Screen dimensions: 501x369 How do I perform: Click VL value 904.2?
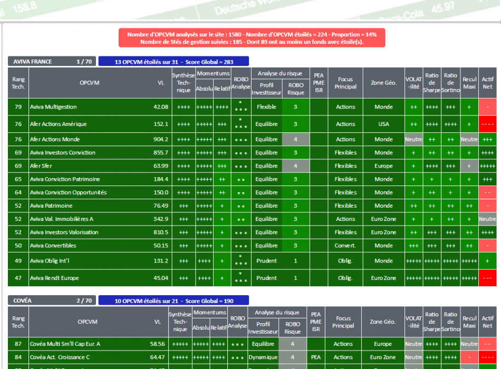(x=161, y=139)
